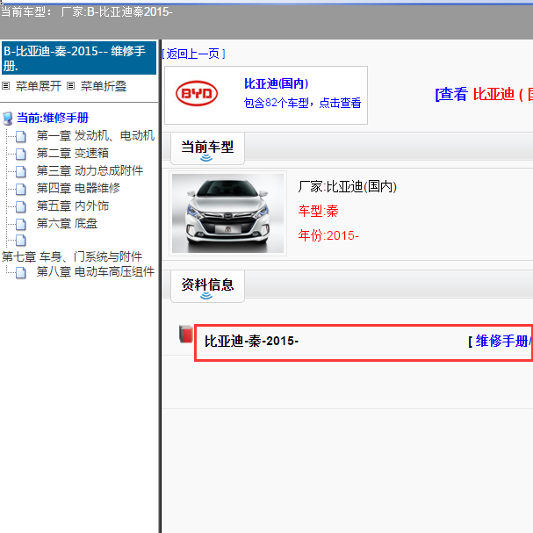Click the white BYD Qin car thumbnail

click(227, 213)
